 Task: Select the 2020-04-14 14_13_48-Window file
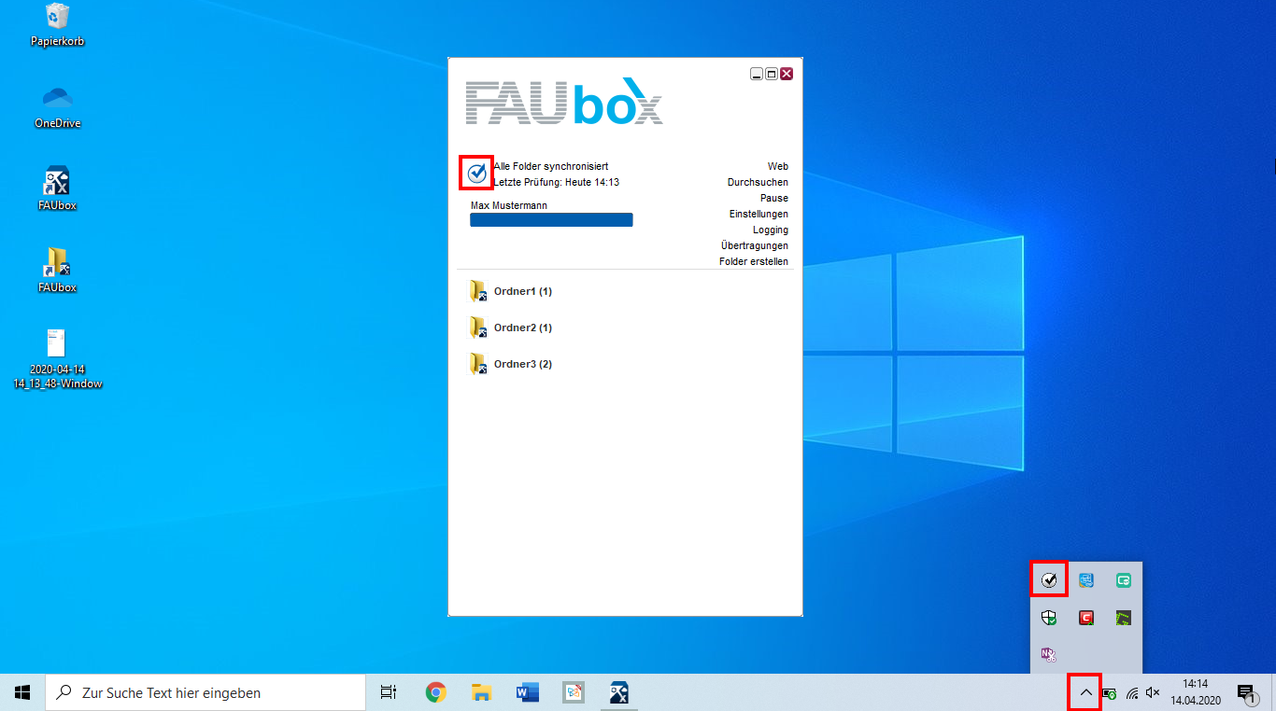click(x=58, y=359)
